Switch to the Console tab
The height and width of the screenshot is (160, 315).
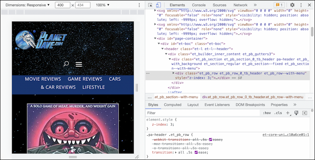[x=199, y=5]
